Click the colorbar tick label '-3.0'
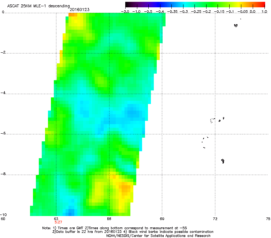The image size is (271, 238). coord(125,12)
